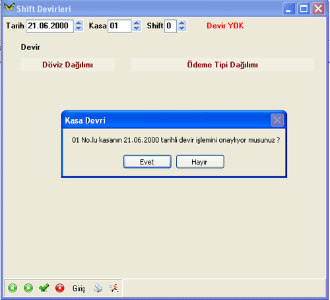This screenshot has height=300, width=330.
Task: Select the Ödeme Tipi Dağılımı header
Action: tap(222, 65)
